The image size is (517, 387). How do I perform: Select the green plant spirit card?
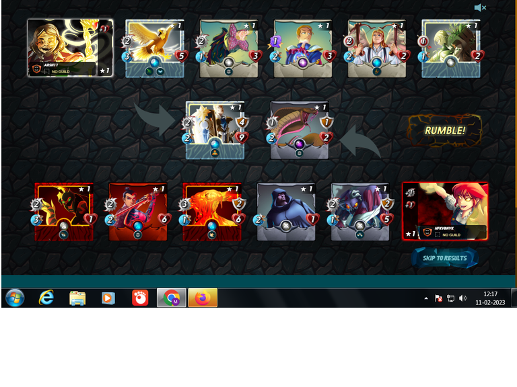click(451, 48)
